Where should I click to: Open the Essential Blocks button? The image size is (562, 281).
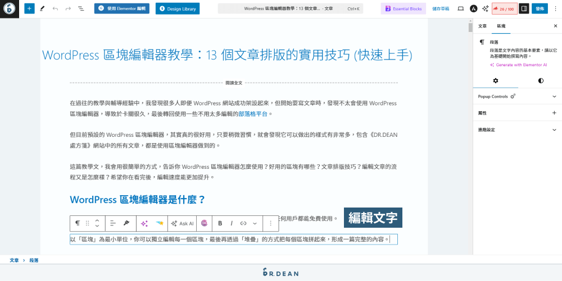tap(403, 8)
